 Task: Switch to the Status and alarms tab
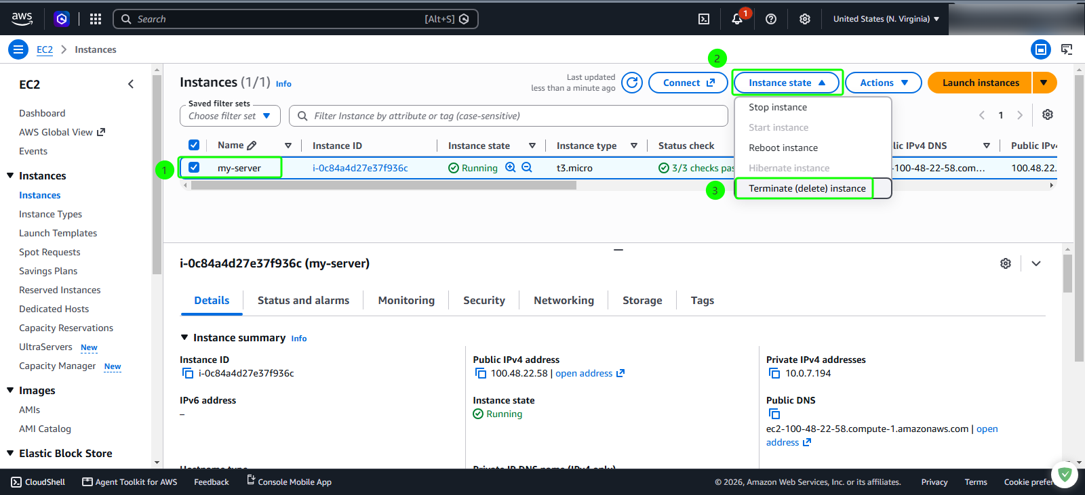[x=303, y=301]
